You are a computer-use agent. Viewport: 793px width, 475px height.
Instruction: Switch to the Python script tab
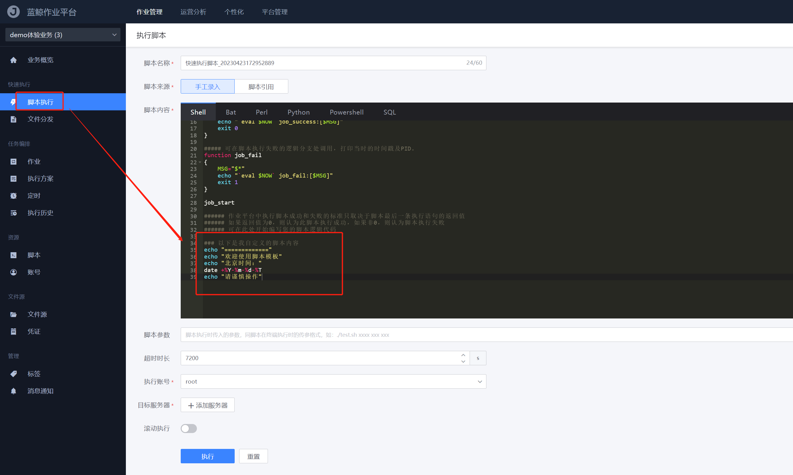tap(298, 112)
